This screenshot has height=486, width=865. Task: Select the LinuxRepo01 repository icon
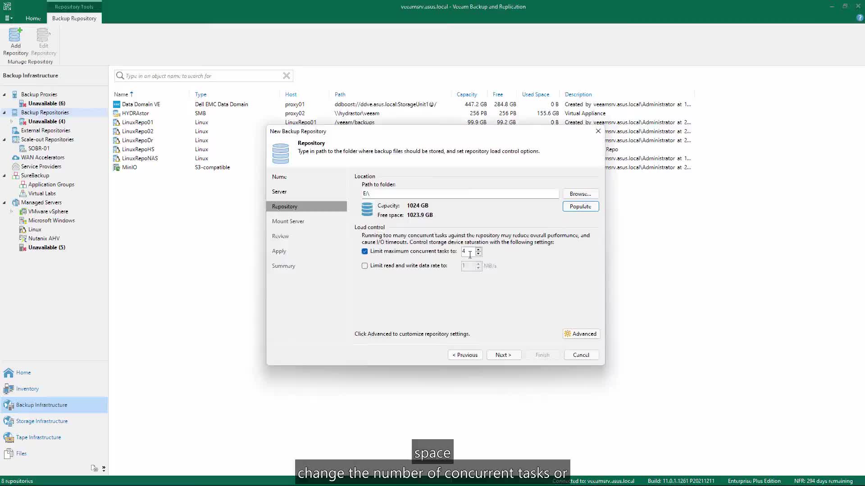pyautogui.click(x=117, y=122)
